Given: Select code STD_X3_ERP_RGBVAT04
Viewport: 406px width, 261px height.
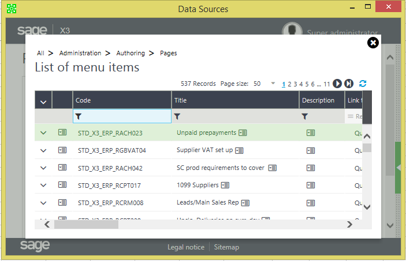Looking at the screenshot, I should [x=112, y=150].
